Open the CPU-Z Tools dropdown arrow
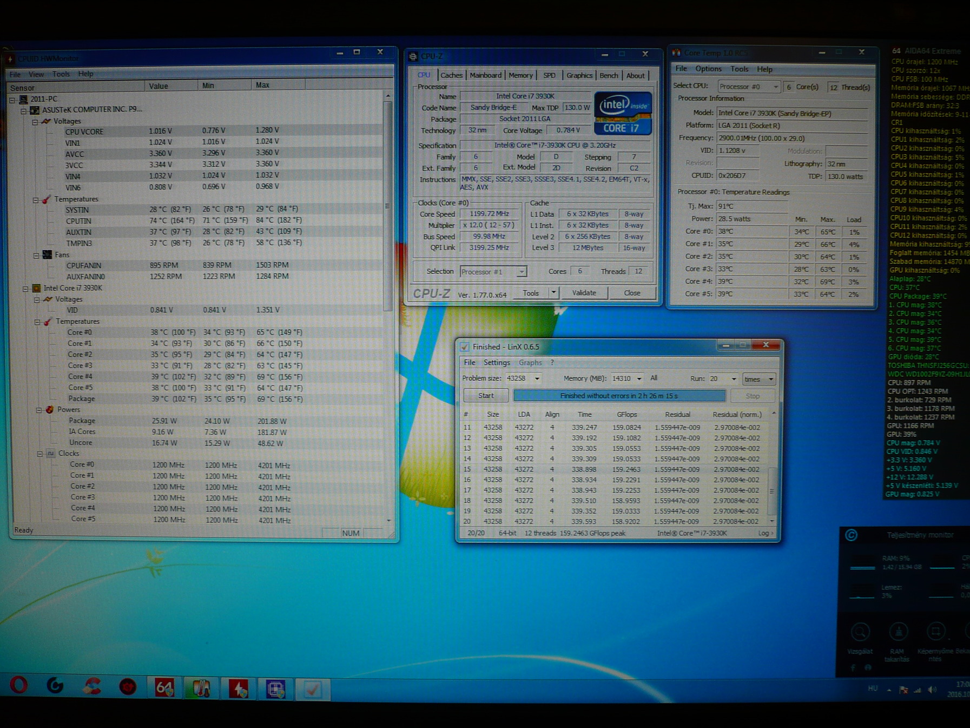Screen dimensions: 970x728 click(x=553, y=293)
